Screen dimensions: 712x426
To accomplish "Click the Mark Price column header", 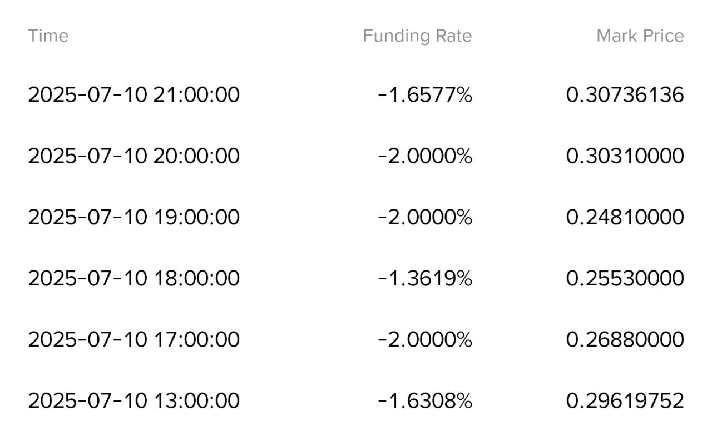I will click(640, 36).
